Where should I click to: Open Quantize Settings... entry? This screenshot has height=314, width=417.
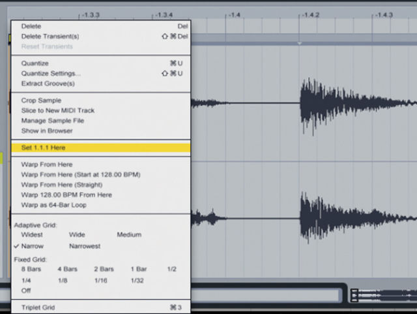101,73
